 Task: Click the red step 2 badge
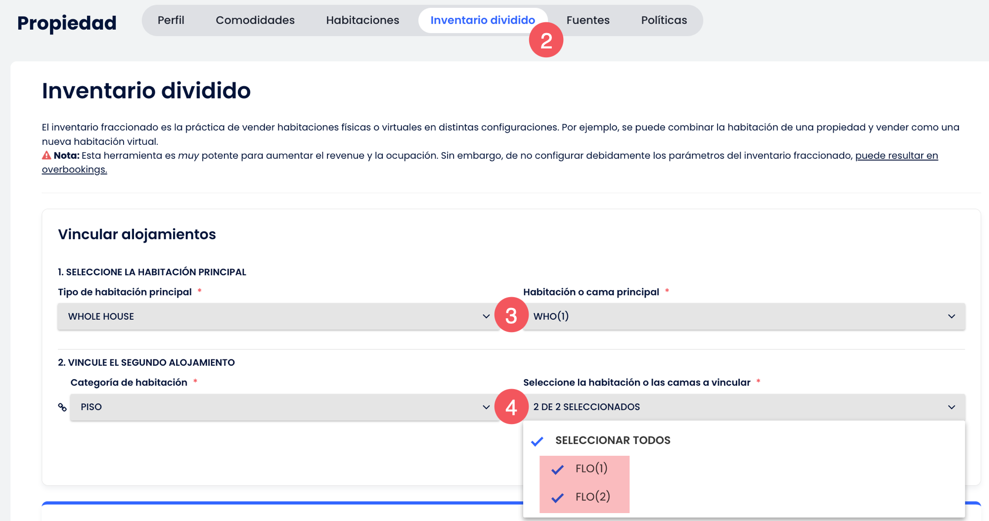tap(546, 41)
